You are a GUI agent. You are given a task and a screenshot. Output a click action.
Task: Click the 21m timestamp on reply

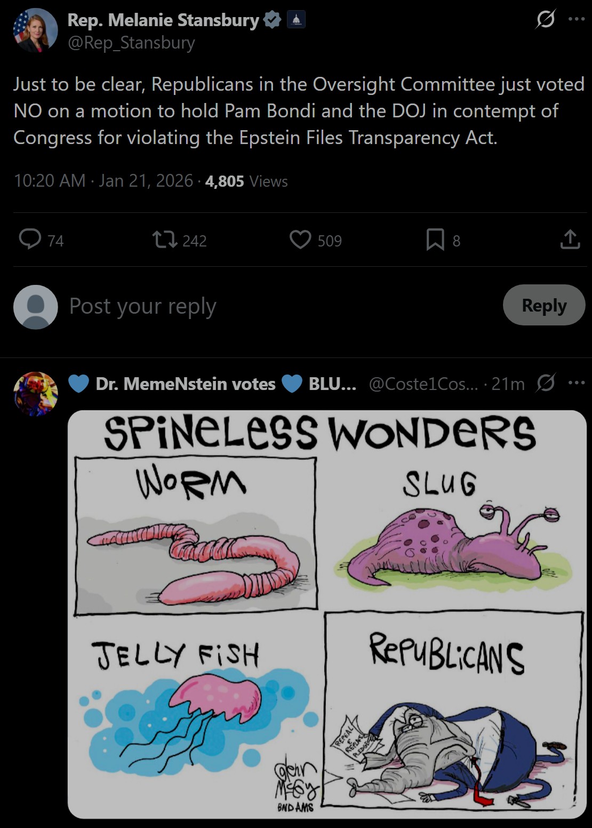click(508, 384)
